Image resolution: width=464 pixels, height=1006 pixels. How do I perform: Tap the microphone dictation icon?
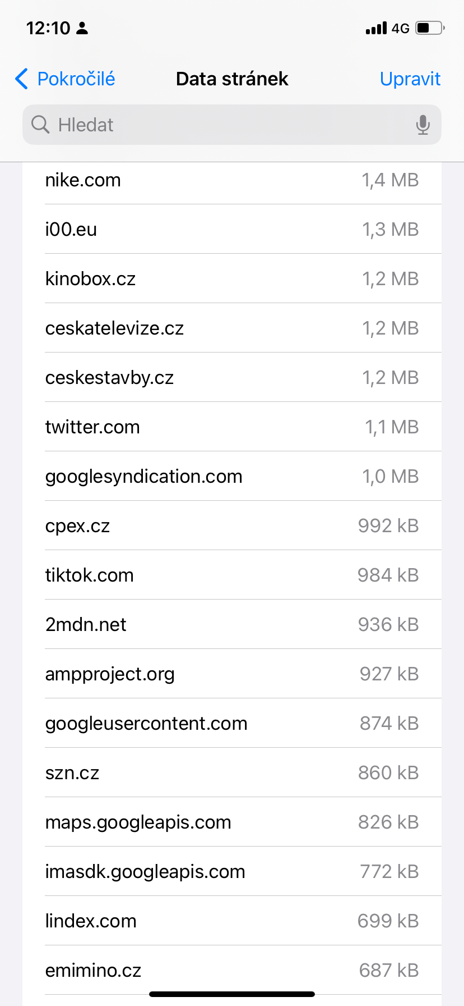coord(423,125)
